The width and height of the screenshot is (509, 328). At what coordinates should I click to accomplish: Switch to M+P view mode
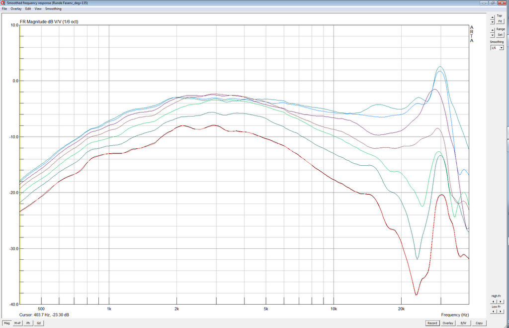click(17, 323)
